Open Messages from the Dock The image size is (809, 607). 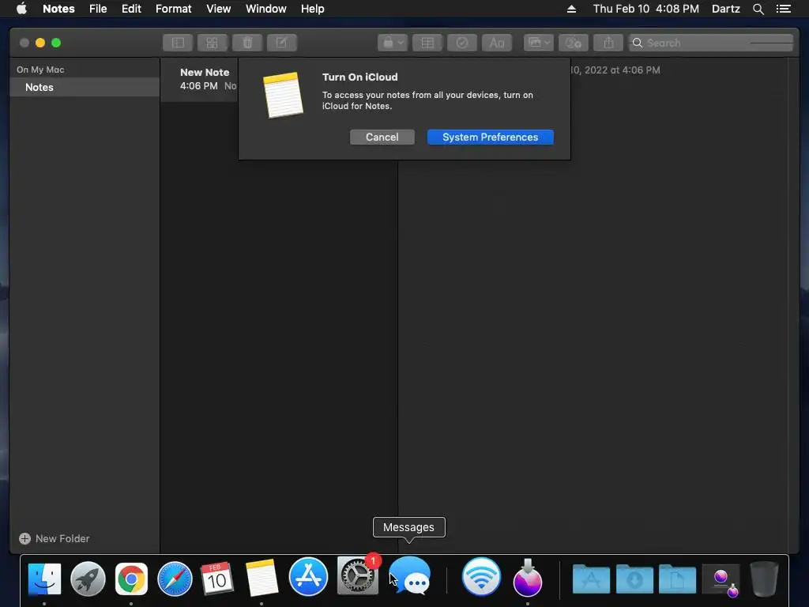410,575
